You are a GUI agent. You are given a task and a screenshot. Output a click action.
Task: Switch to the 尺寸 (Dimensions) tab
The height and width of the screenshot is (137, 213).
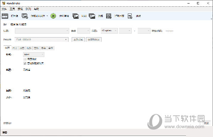[15, 48]
